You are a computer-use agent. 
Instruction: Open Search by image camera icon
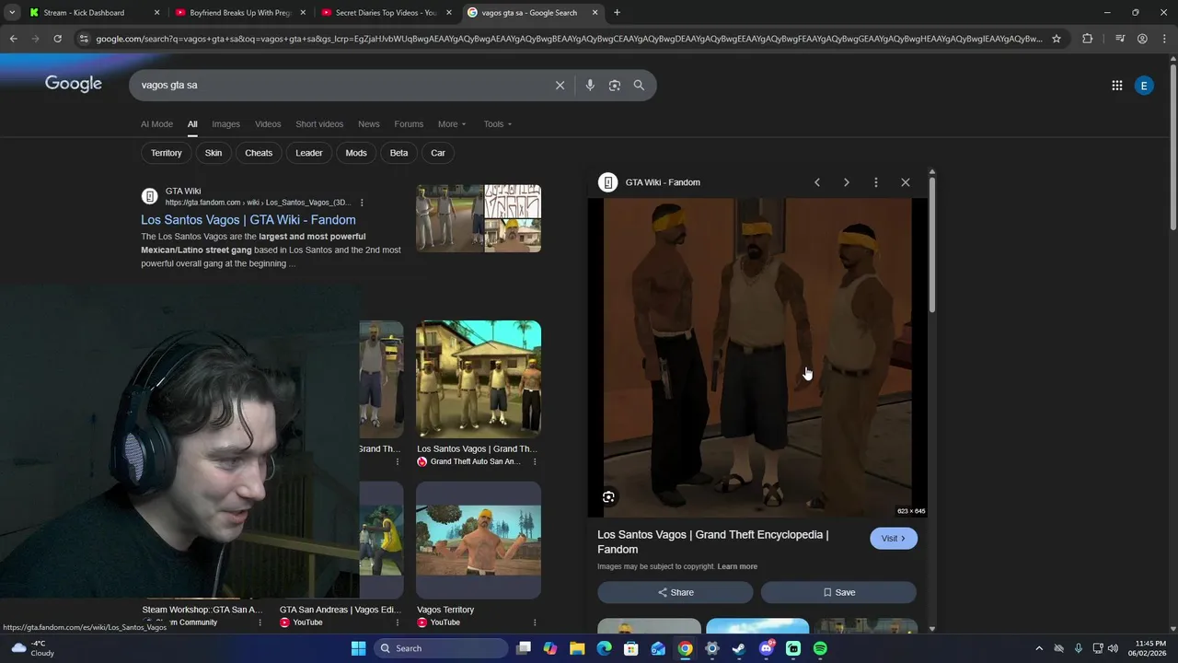[x=614, y=85]
